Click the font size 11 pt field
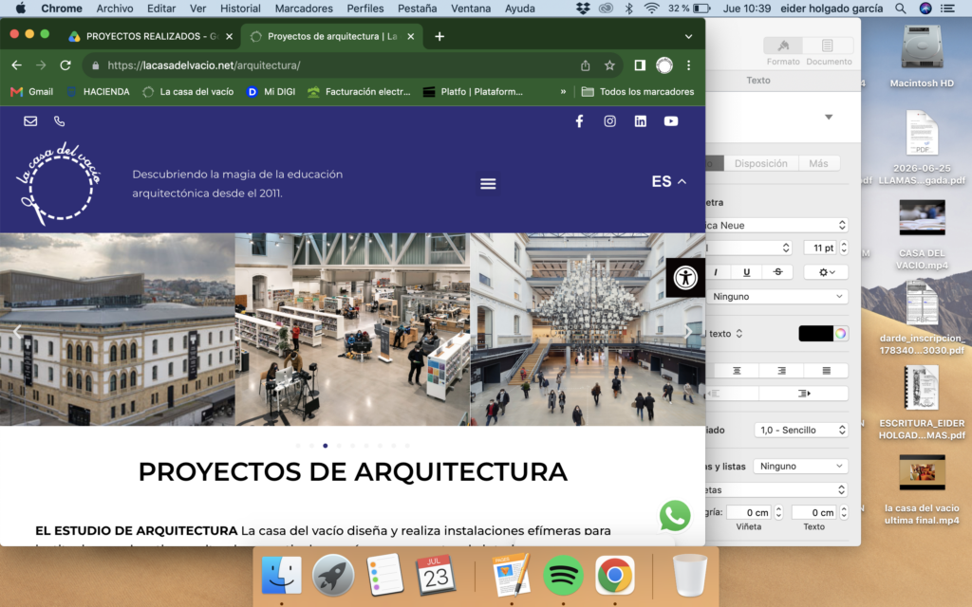Viewport: 972px width, 607px height. [821, 248]
